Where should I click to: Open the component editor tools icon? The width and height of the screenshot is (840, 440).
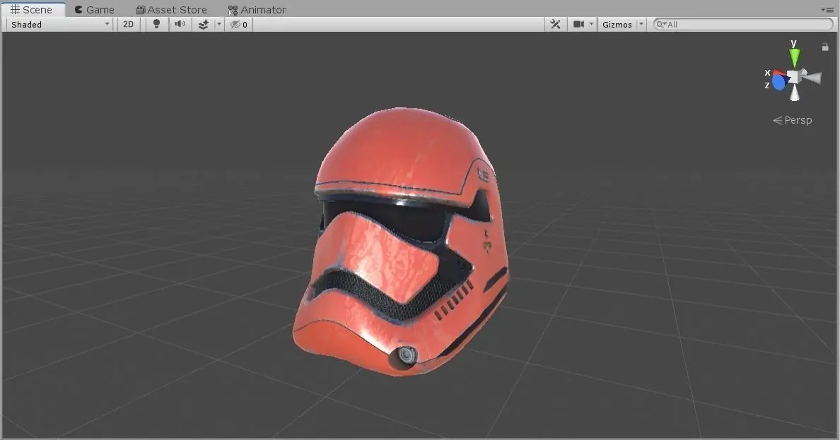[x=556, y=24]
